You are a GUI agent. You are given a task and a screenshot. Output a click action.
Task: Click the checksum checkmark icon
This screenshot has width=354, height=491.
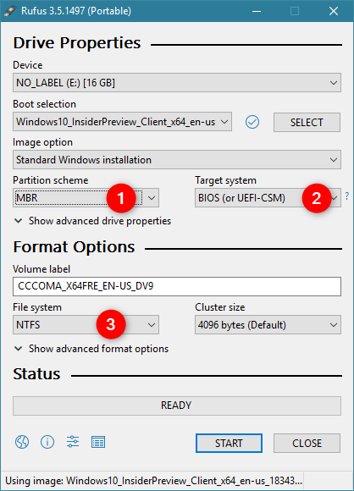click(252, 122)
